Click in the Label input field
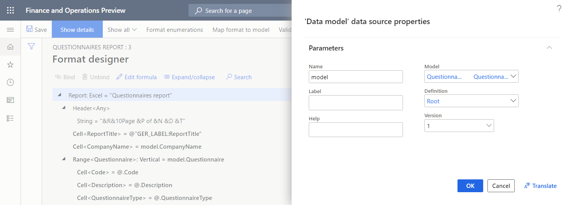The width and height of the screenshot is (570, 205). tap(355, 103)
